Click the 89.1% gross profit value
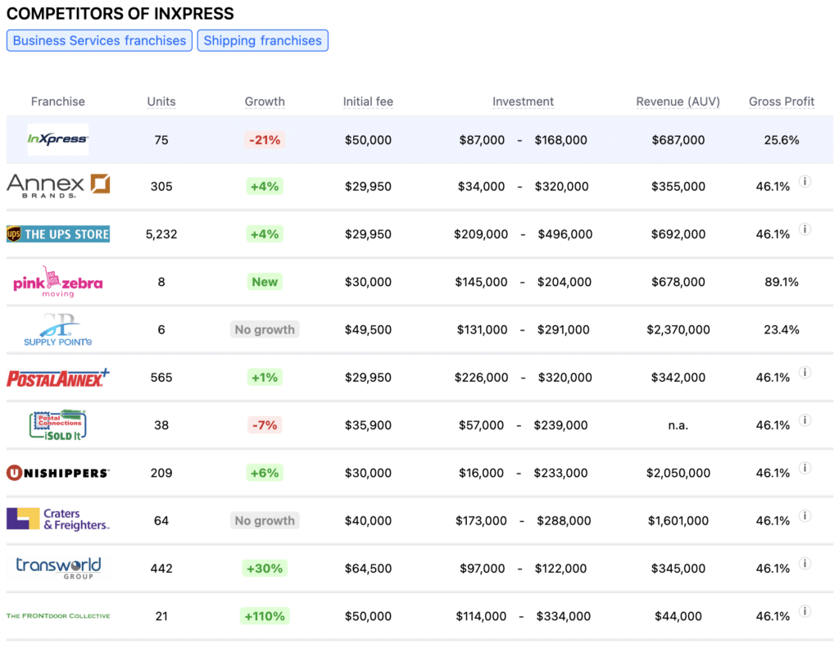 click(781, 282)
